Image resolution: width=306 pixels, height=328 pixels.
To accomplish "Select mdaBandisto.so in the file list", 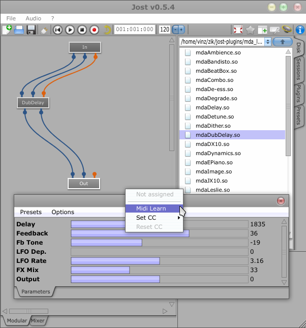I will [x=232, y=62].
